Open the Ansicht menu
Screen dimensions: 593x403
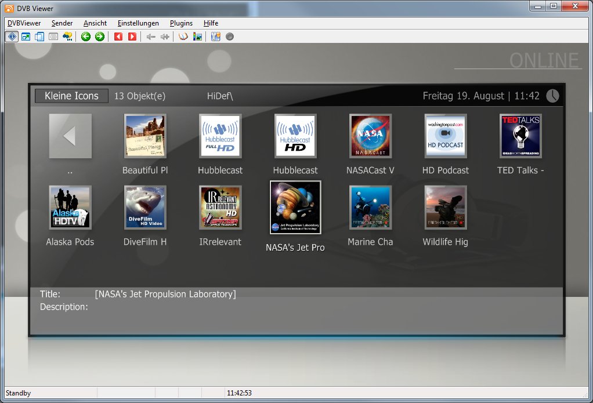[x=95, y=23]
